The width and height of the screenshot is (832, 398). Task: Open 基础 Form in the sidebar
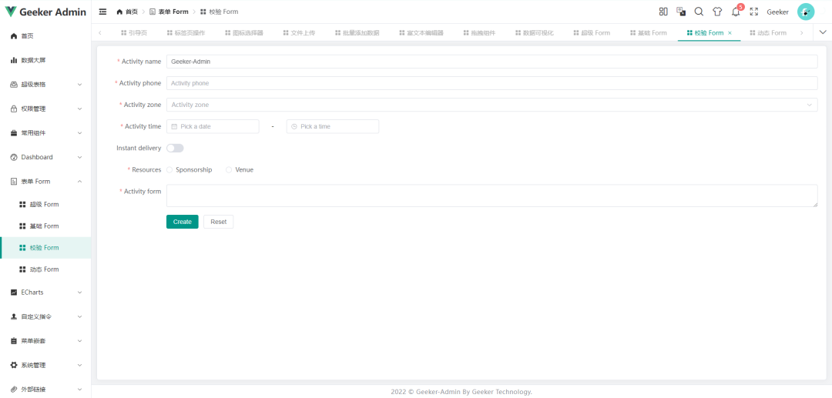coord(45,226)
